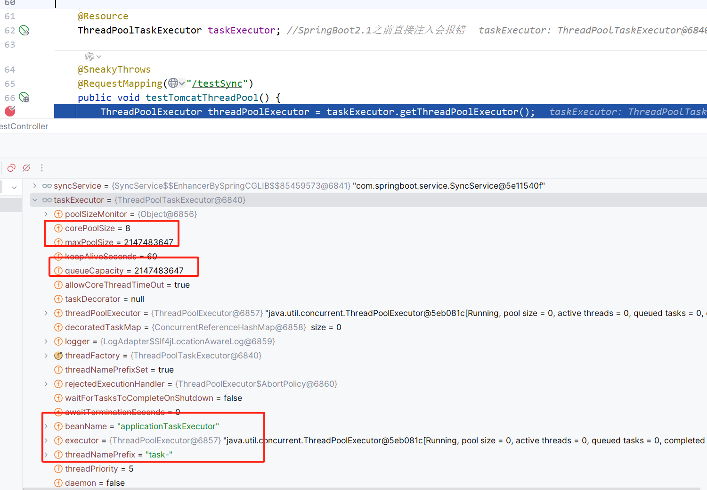Open the three-dot menu in the debug panel

coord(41,167)
